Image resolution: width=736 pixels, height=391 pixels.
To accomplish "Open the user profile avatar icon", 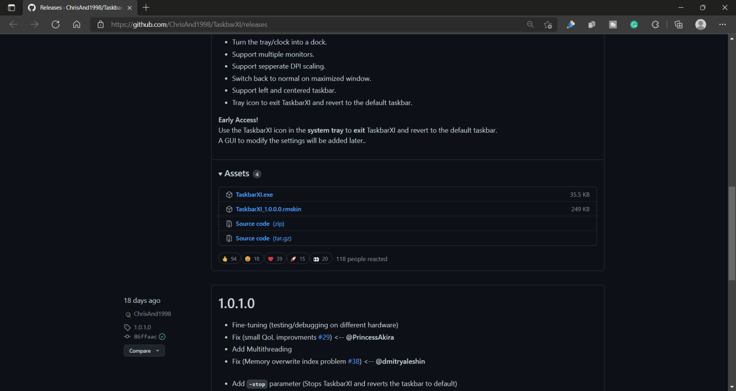I will pos(701,24).
